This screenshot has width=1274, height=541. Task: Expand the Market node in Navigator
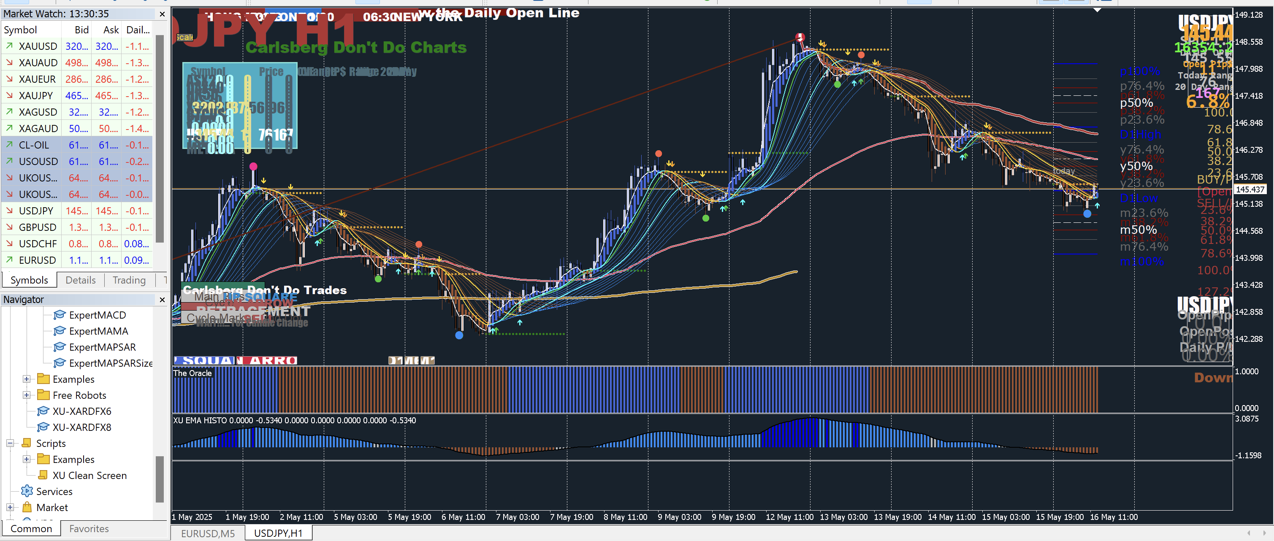(10, 507)
